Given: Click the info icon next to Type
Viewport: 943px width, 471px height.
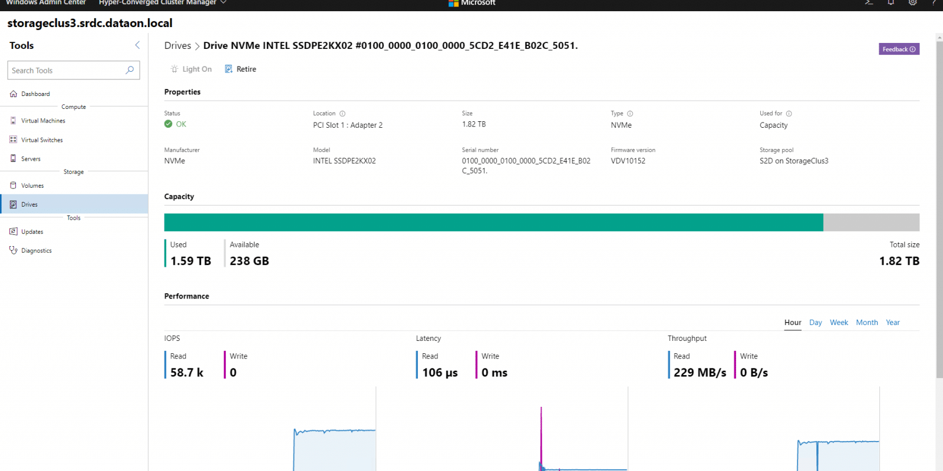Looking at the screenshot, I should point(630,114).
